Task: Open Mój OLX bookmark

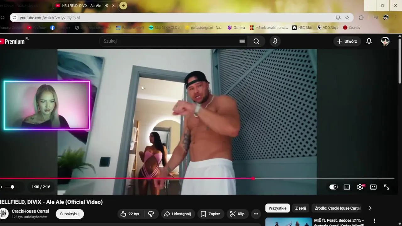Action: (165, 28)
